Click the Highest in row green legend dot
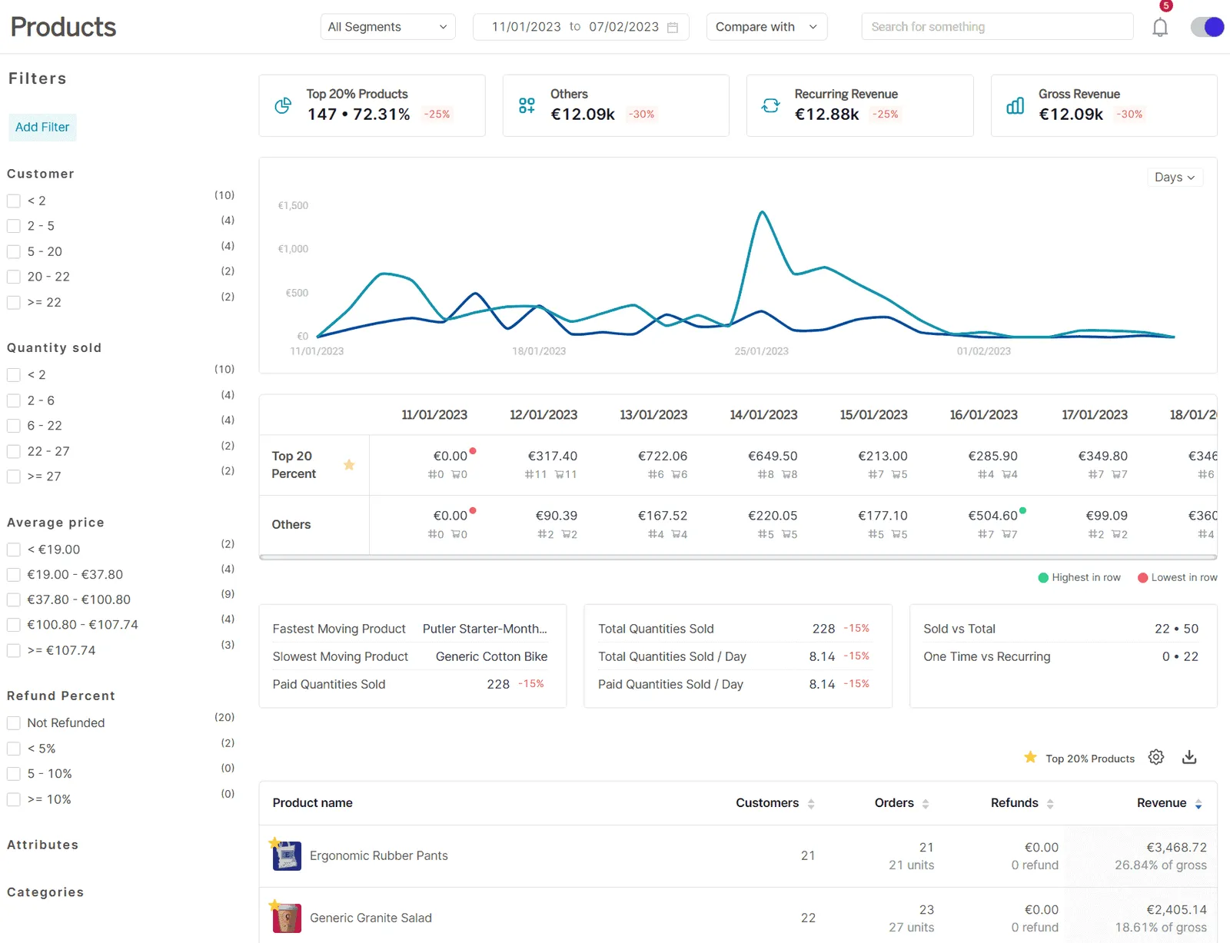 (1043, 578)
